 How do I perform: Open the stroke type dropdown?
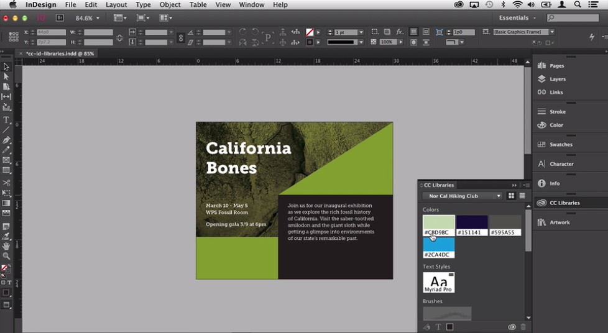pos(361,42)
